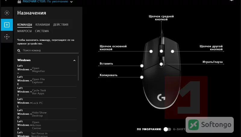Click the magnifier icon in command search
This screenshot has width=241, height=137.
point(19,50)
